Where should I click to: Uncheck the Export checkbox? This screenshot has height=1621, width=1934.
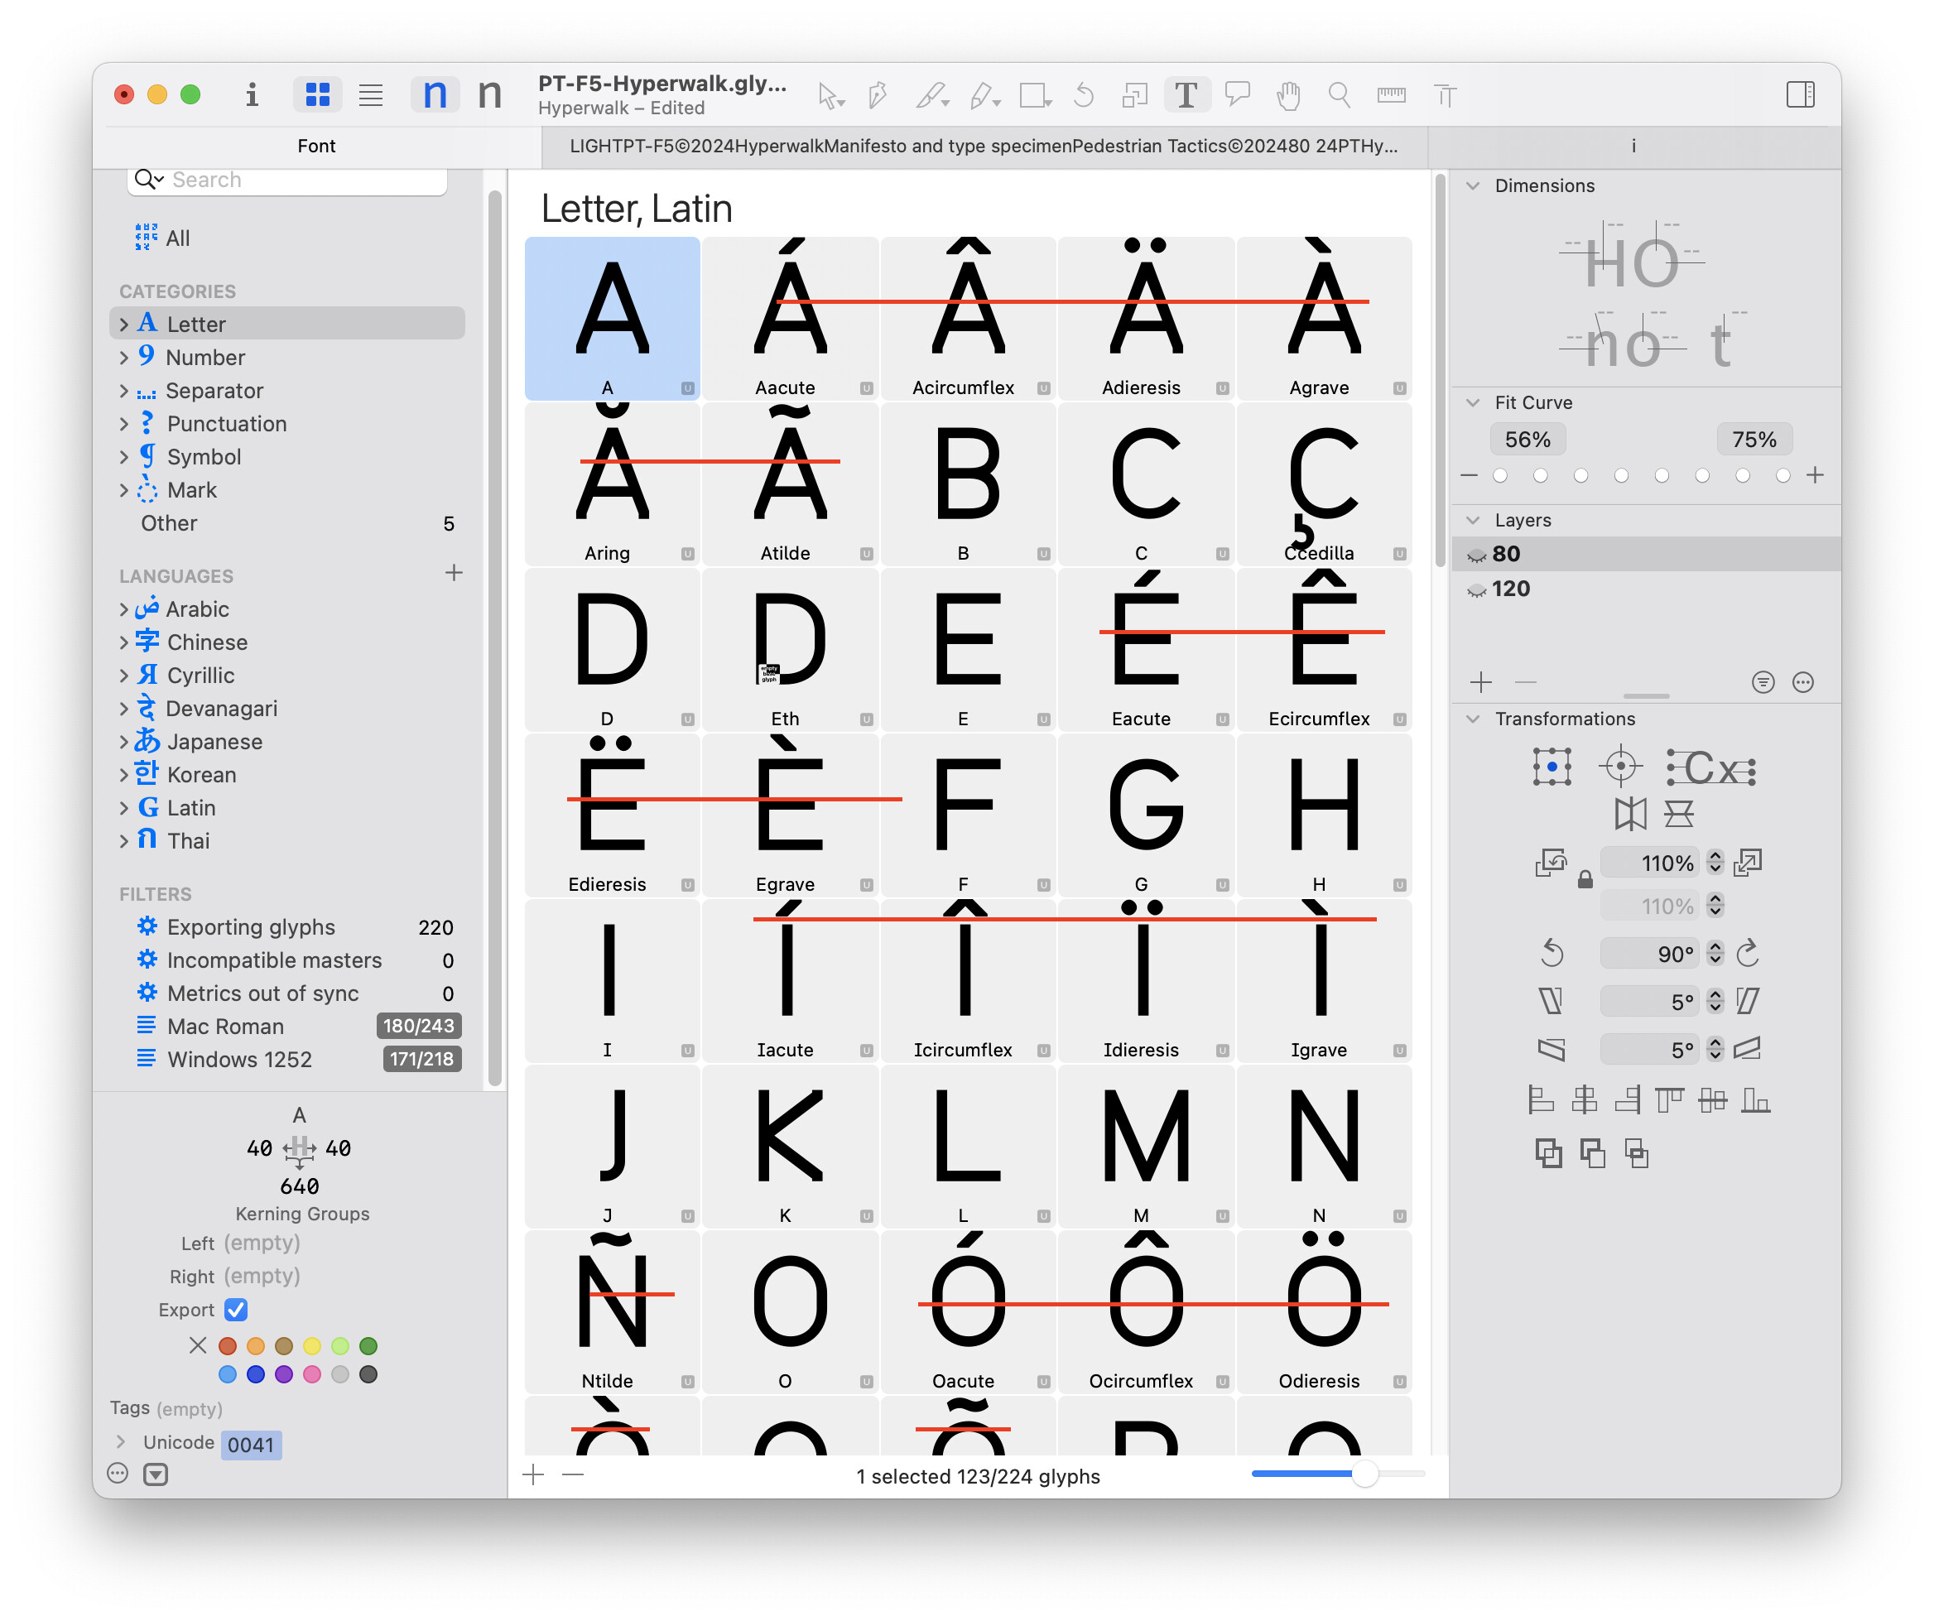(237, 1309)
